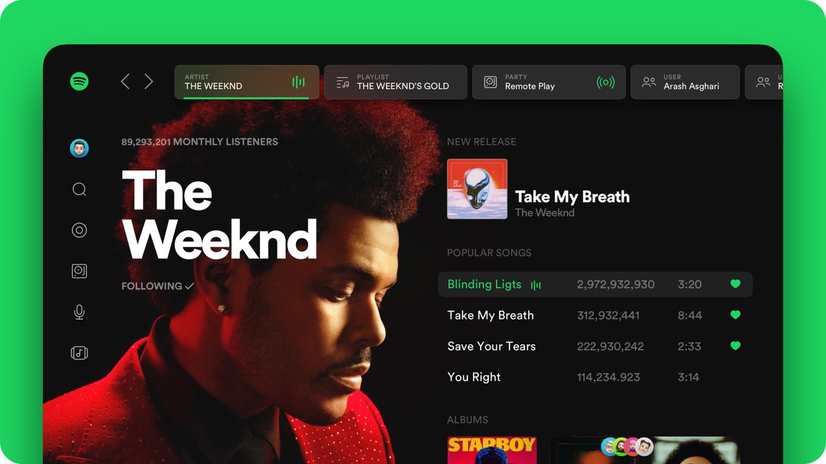The width and height of the screenshot is (826, 464).
Task: Switch to THE WEEKND artist tab
Action: click(246, 82)
